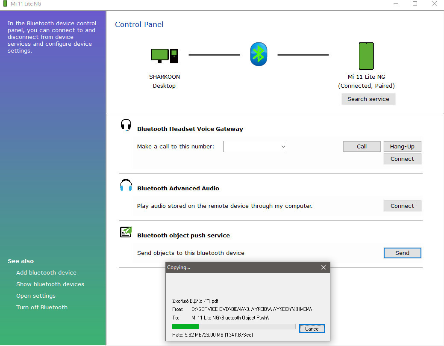Click the SHARKOON Desktop label

click(x=165, y=81)
